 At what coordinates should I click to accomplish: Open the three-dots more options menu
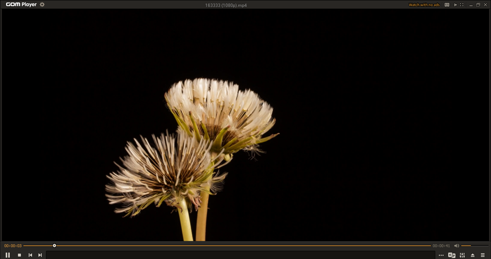pyautogui.click(x=441, y=255)
